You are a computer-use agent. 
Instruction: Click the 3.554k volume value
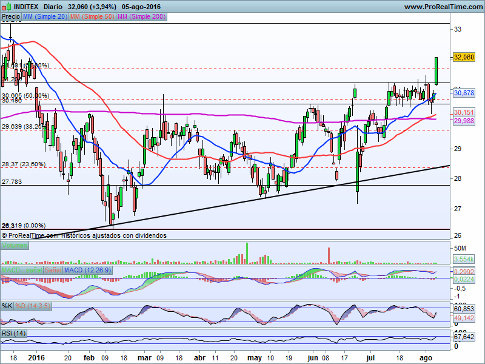click(x=464, y=259)
